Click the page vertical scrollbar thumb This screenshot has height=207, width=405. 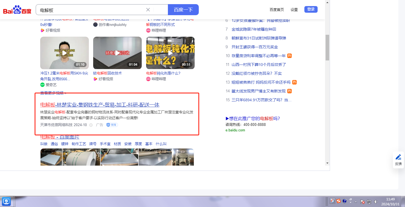pyautogui.click(x=327, y=47)
